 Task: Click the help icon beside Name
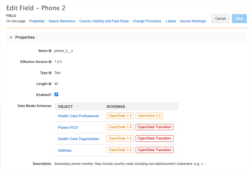[x=50, y=51]
